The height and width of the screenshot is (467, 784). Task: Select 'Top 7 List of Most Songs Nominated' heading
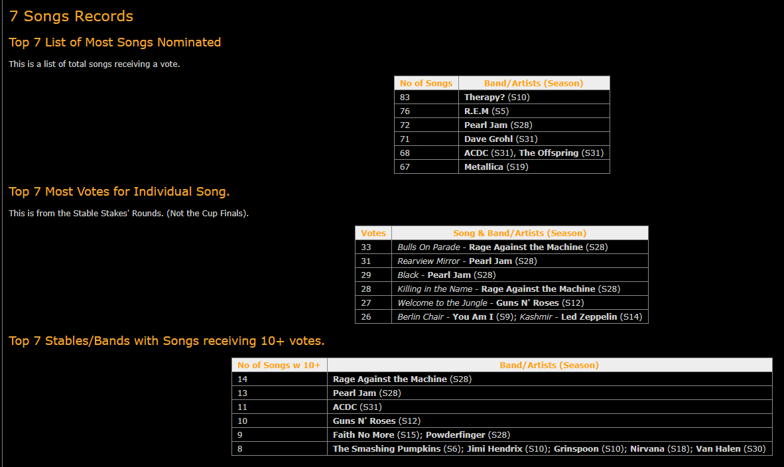(115, 42)
